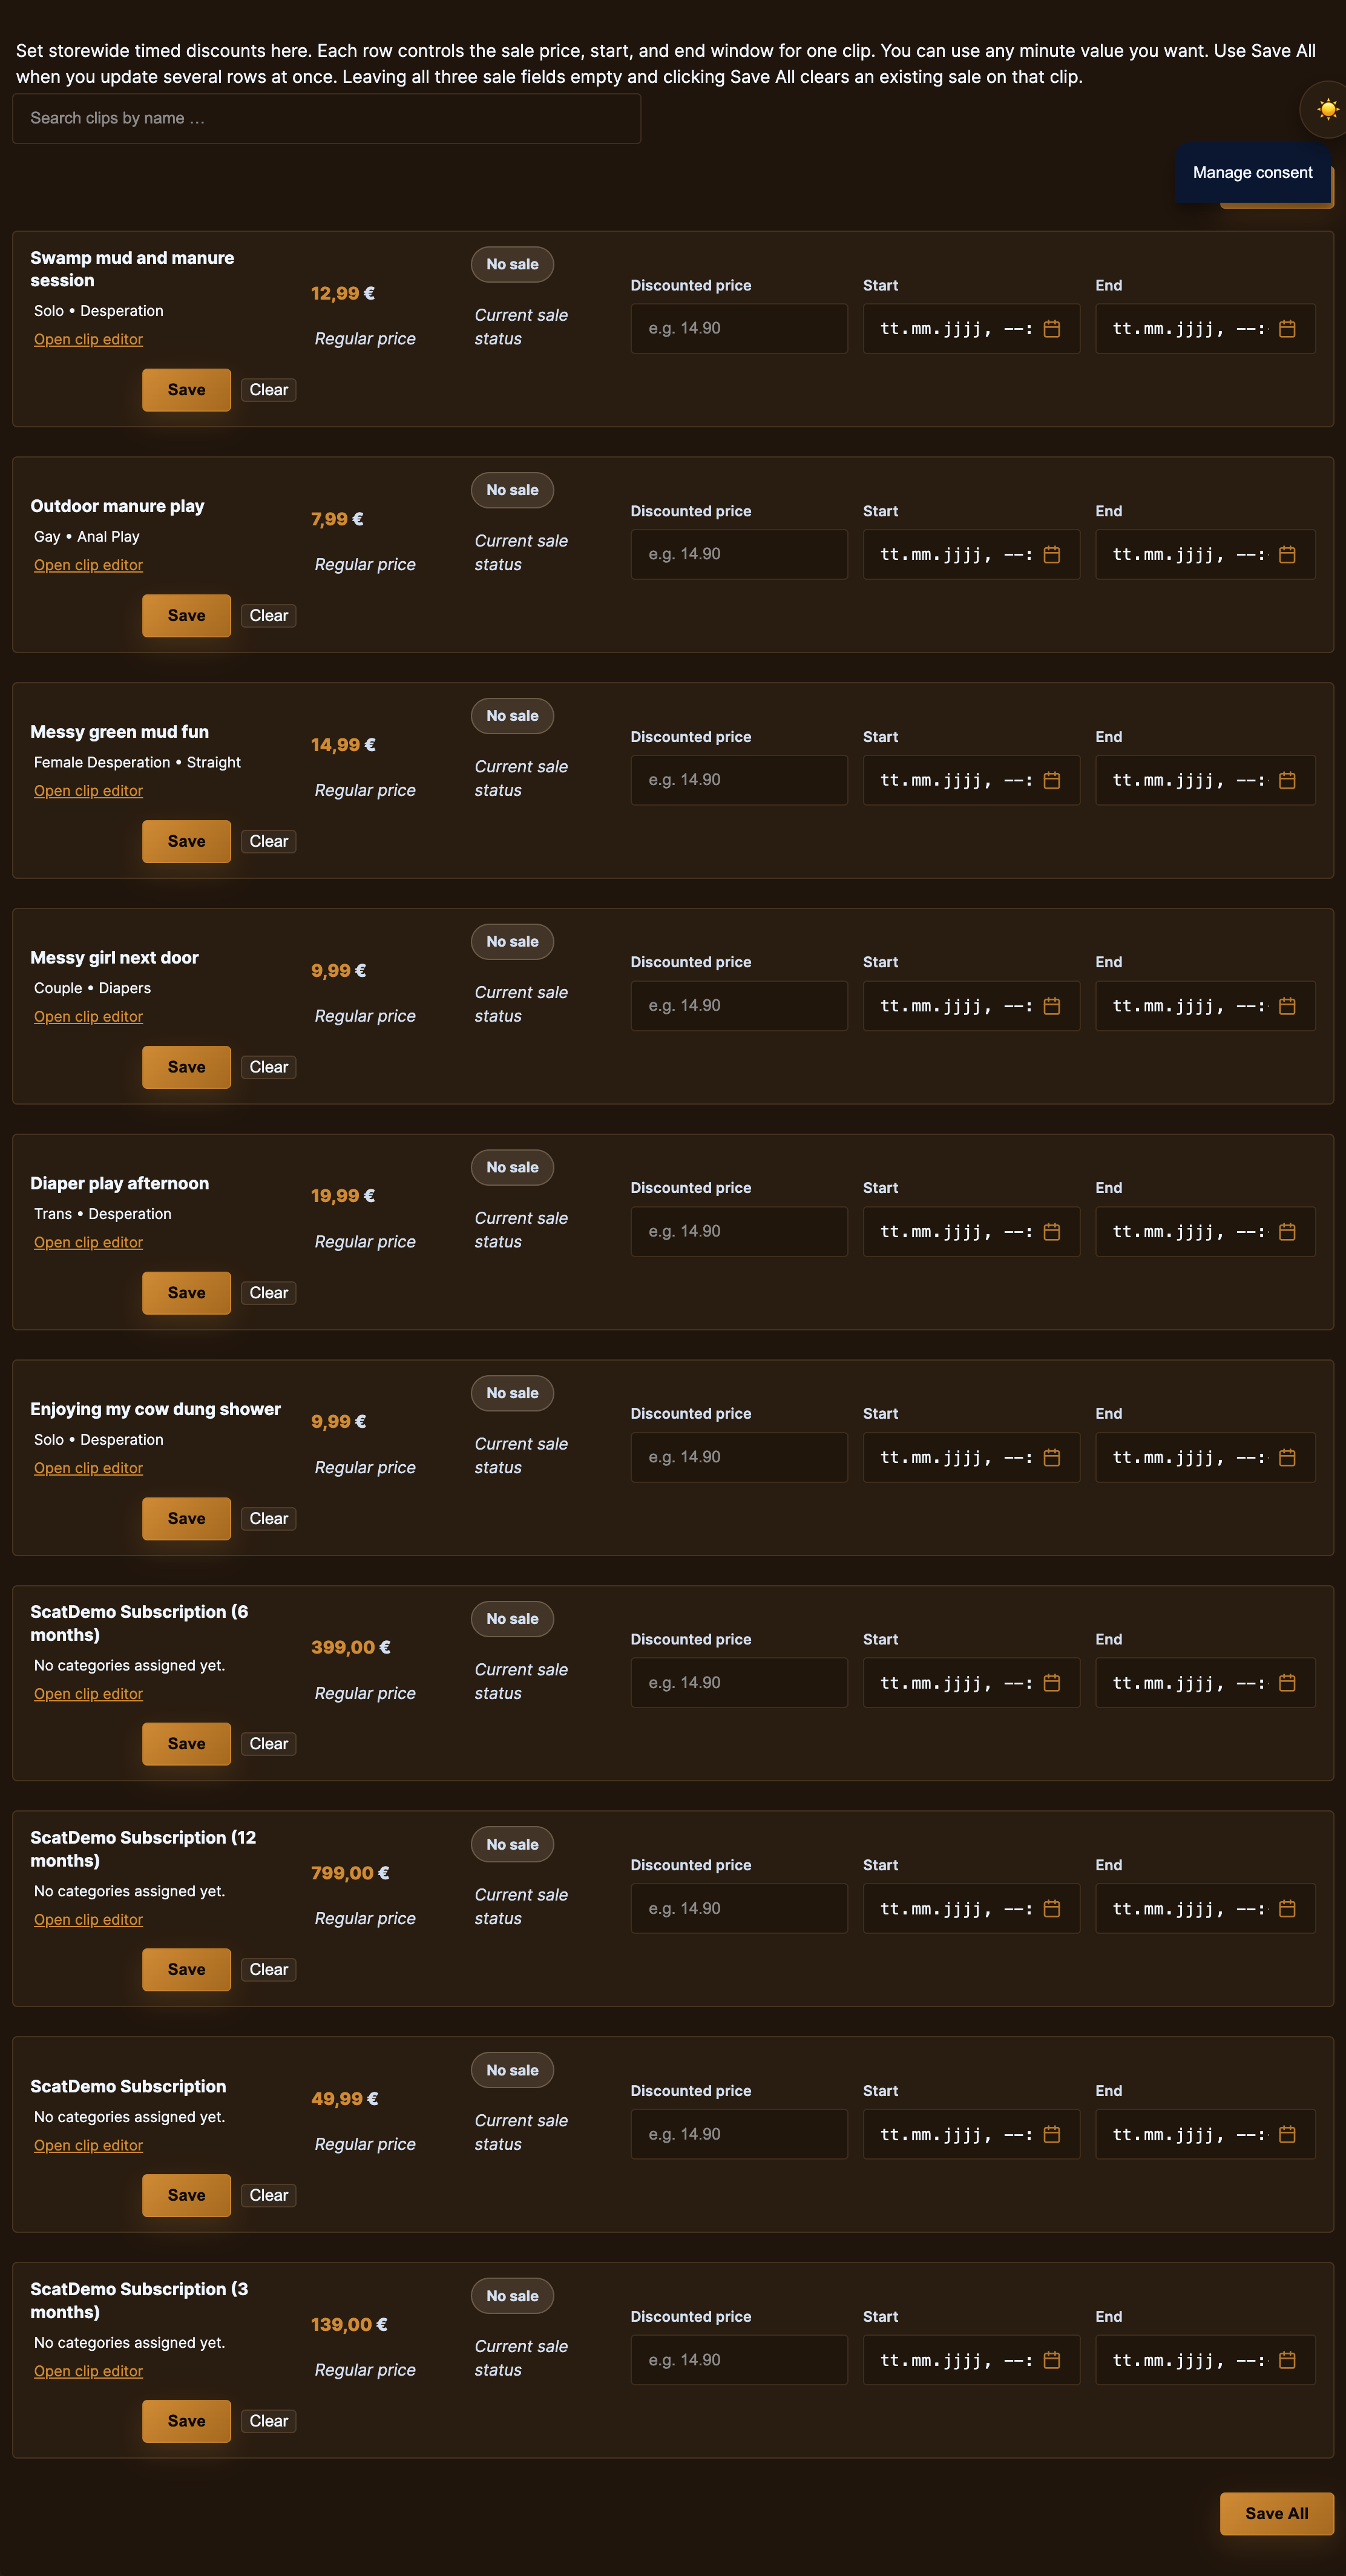Clear the ScatDemo Subscription (12 months) row
Viewport: 1346px width, 2576px height.
(268, 1969)
